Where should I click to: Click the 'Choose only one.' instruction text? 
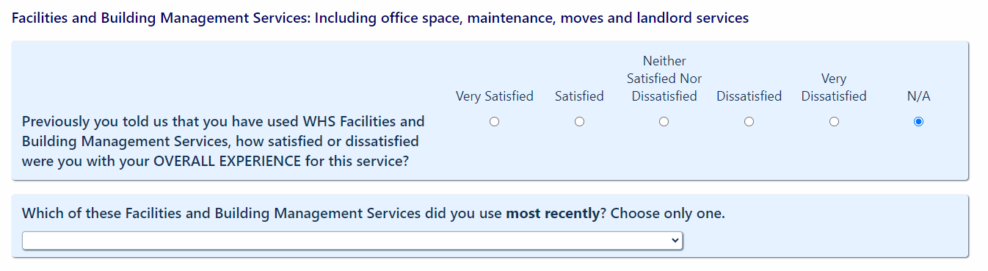coord(668,214)
